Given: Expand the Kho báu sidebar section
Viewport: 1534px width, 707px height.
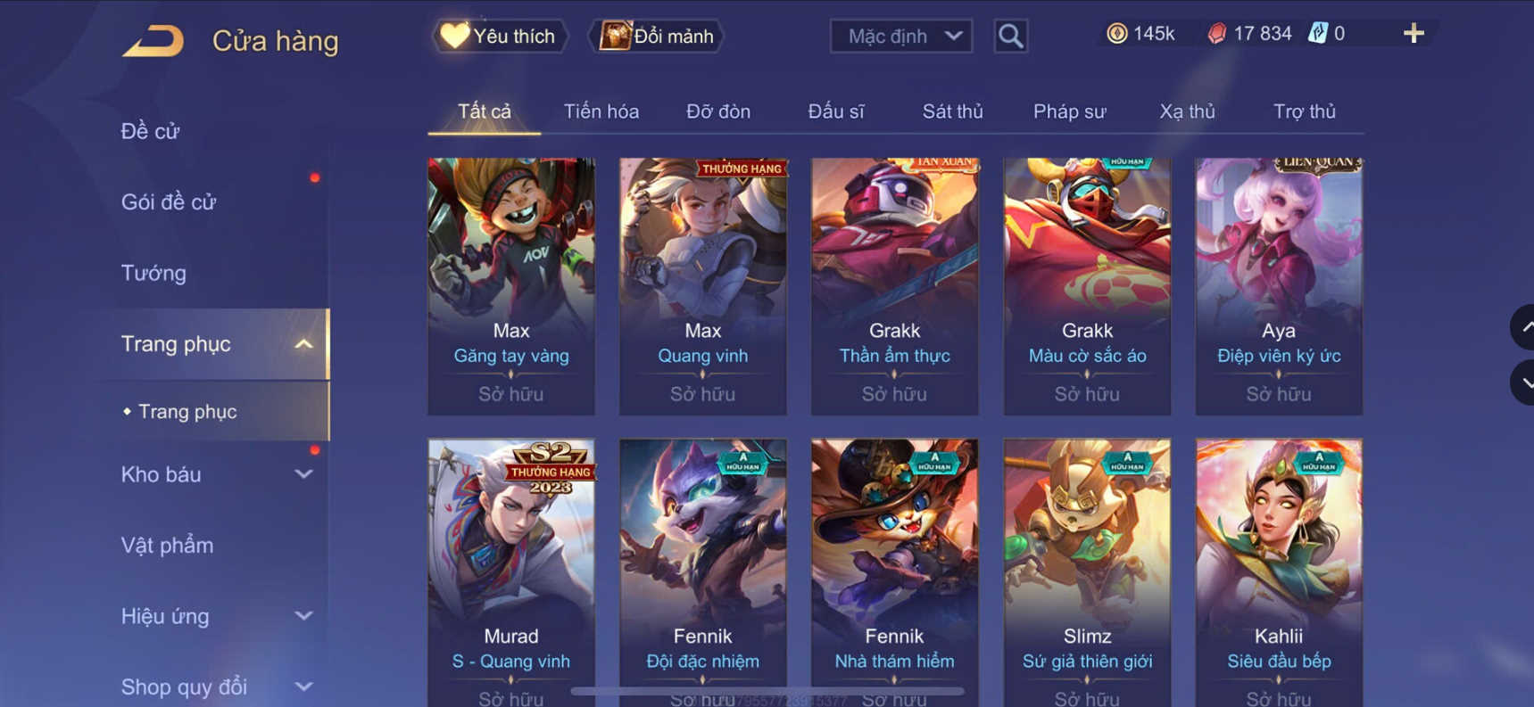Looking at the screenshot, I should tap(303, 474).
